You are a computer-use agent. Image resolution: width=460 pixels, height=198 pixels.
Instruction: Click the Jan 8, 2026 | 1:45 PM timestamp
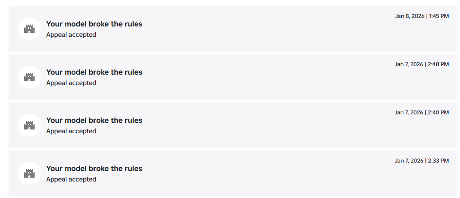click(x=422, y=16)
